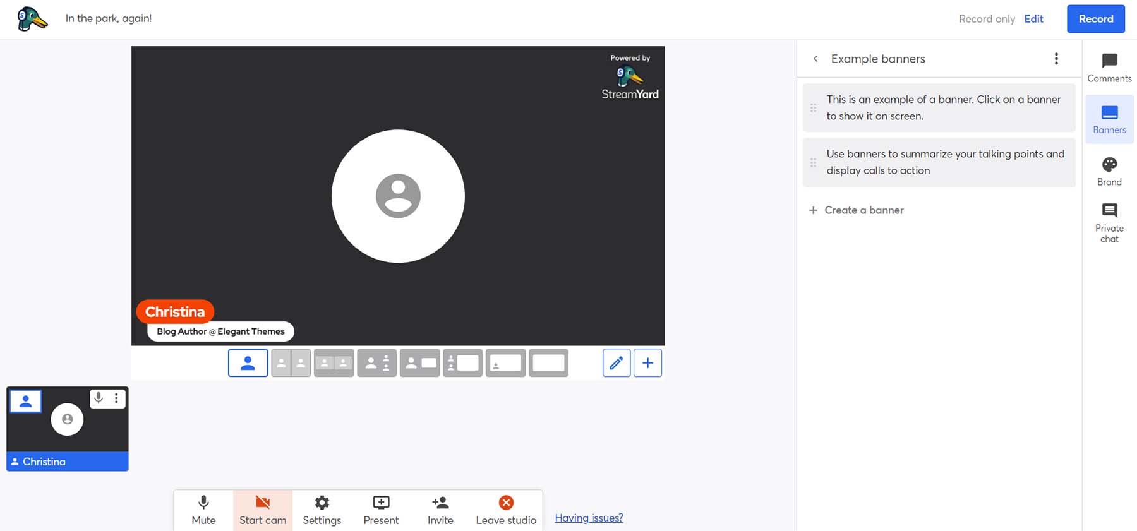Collapse Example banners with back chevron

tap(815, 59)
